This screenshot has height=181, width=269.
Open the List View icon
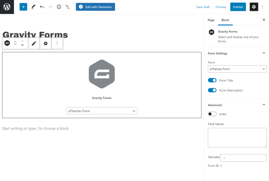tap(68, 7)
